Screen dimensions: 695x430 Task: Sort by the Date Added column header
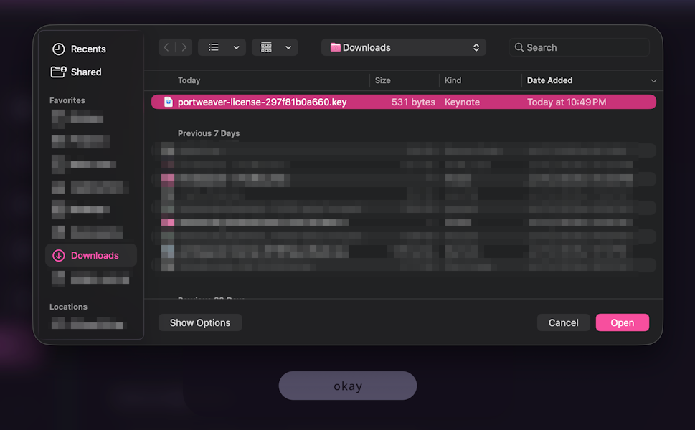[549, 80]
